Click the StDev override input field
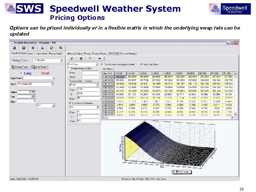This screenshot has width=256, height=192. [90, 77]
